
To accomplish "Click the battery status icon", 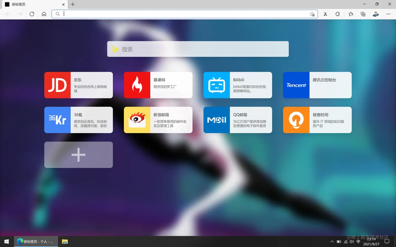I will pos(339,242).
